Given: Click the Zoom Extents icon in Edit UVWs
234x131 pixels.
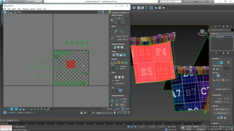Looking at the screenshot, I should point(125,113).
